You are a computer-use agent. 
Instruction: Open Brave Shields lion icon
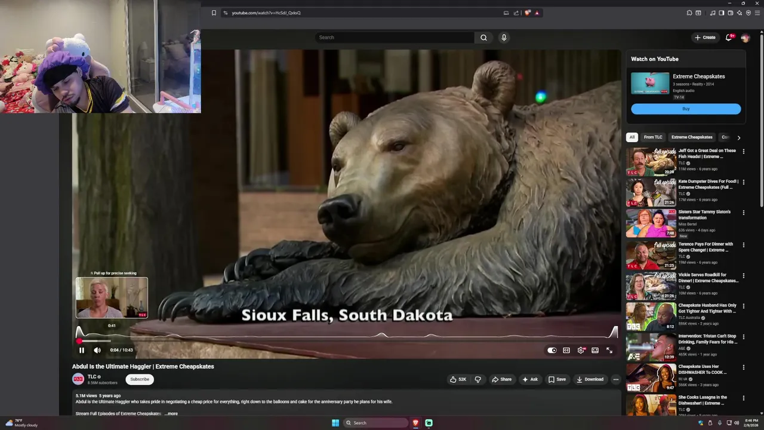click(x=528, y=13)
